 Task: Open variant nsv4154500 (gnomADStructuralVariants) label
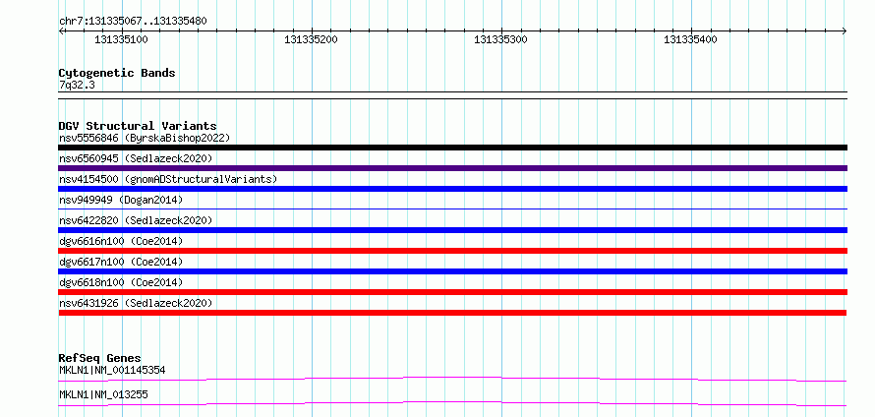click(x=168, y=179)
